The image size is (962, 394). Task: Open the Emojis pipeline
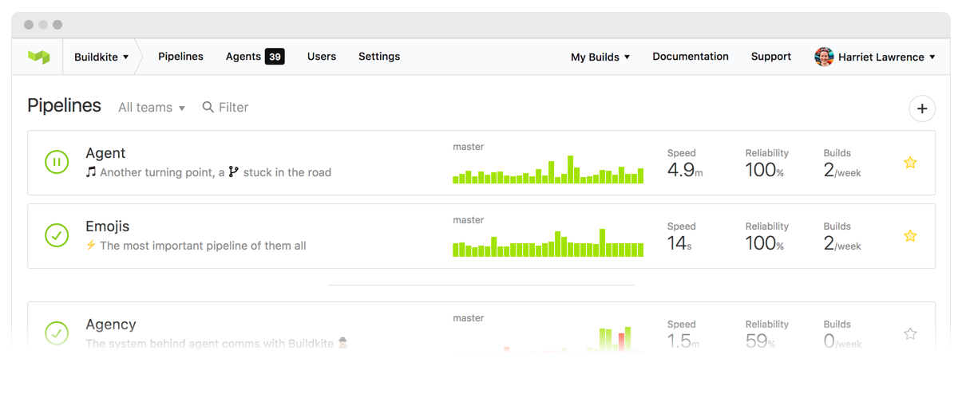[108, 227]
